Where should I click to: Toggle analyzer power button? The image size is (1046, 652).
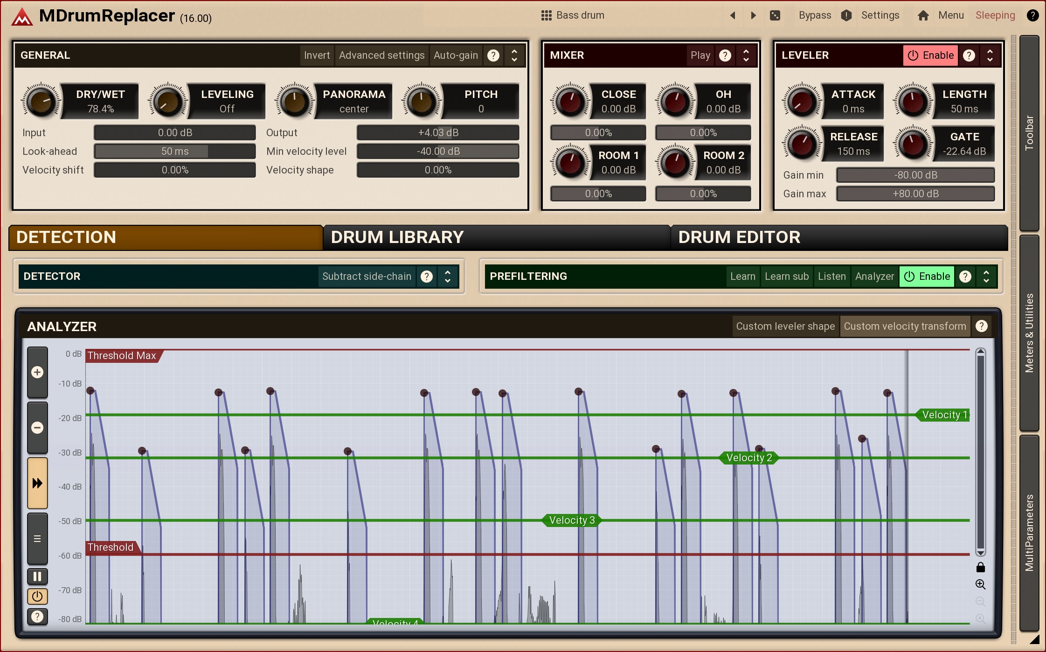(37, 597)
